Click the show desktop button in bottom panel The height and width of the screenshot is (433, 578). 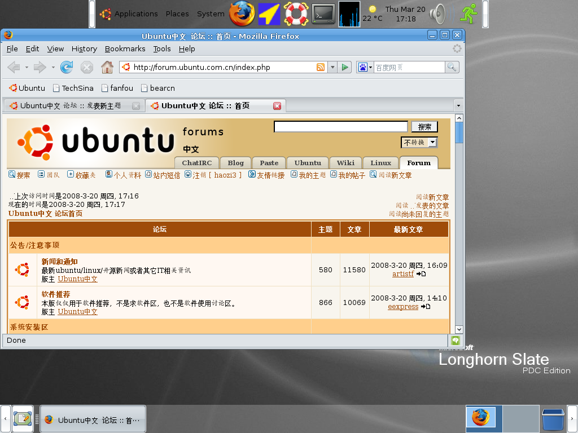pos(23,419)
